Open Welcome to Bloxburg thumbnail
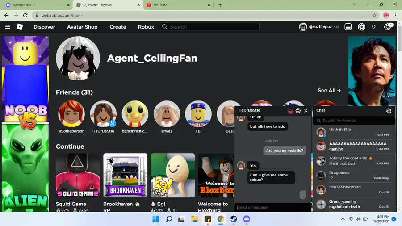 point(216,175)
